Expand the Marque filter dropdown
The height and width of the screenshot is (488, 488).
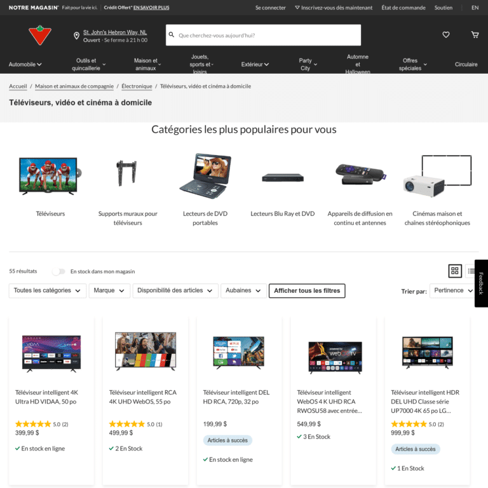coord(109,290)
